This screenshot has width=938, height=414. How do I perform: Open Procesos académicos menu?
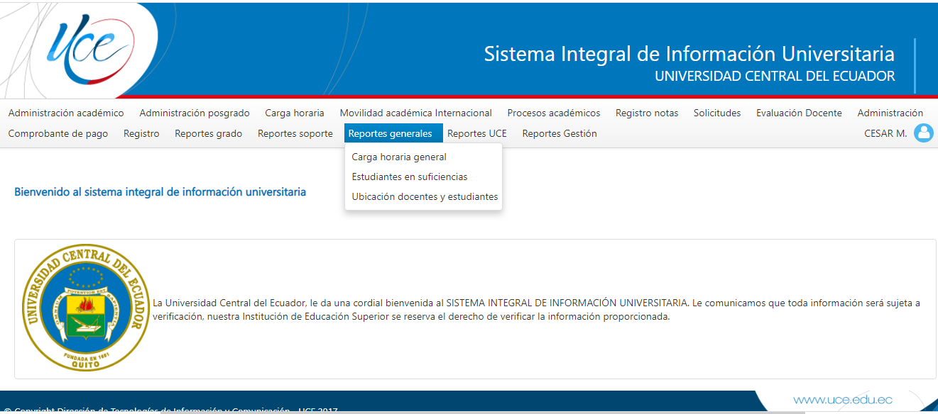554,113
